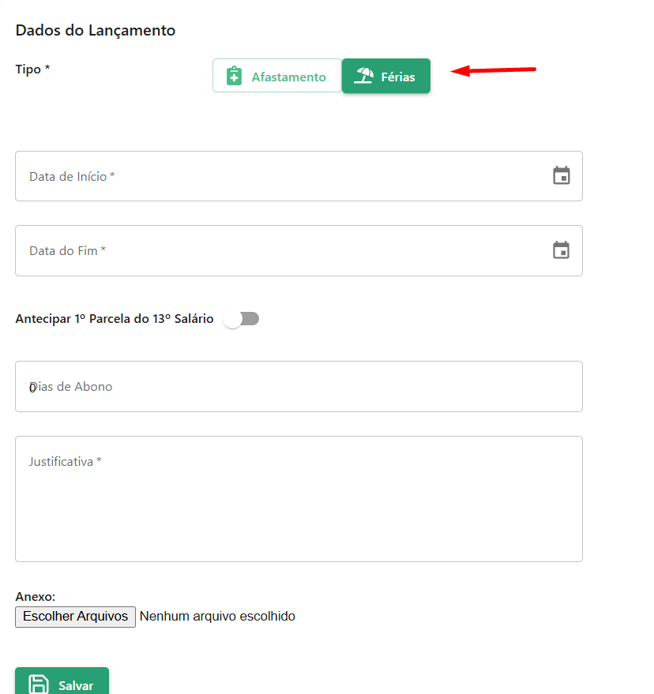
Task: Open calendar picker for Data de Início
Action: (x=562, y=176)
